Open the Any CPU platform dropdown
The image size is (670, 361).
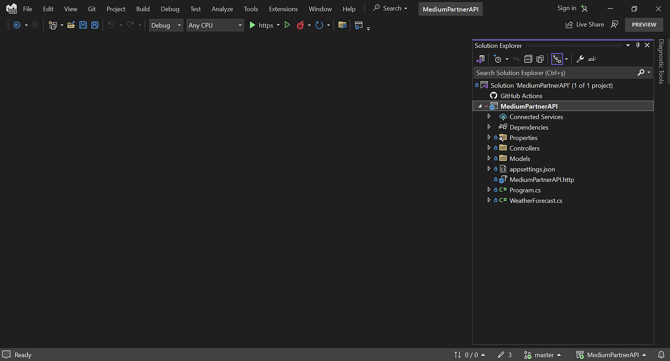point(215,25)
